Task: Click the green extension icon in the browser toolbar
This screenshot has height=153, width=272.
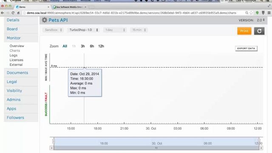Action: pos(257,13)
